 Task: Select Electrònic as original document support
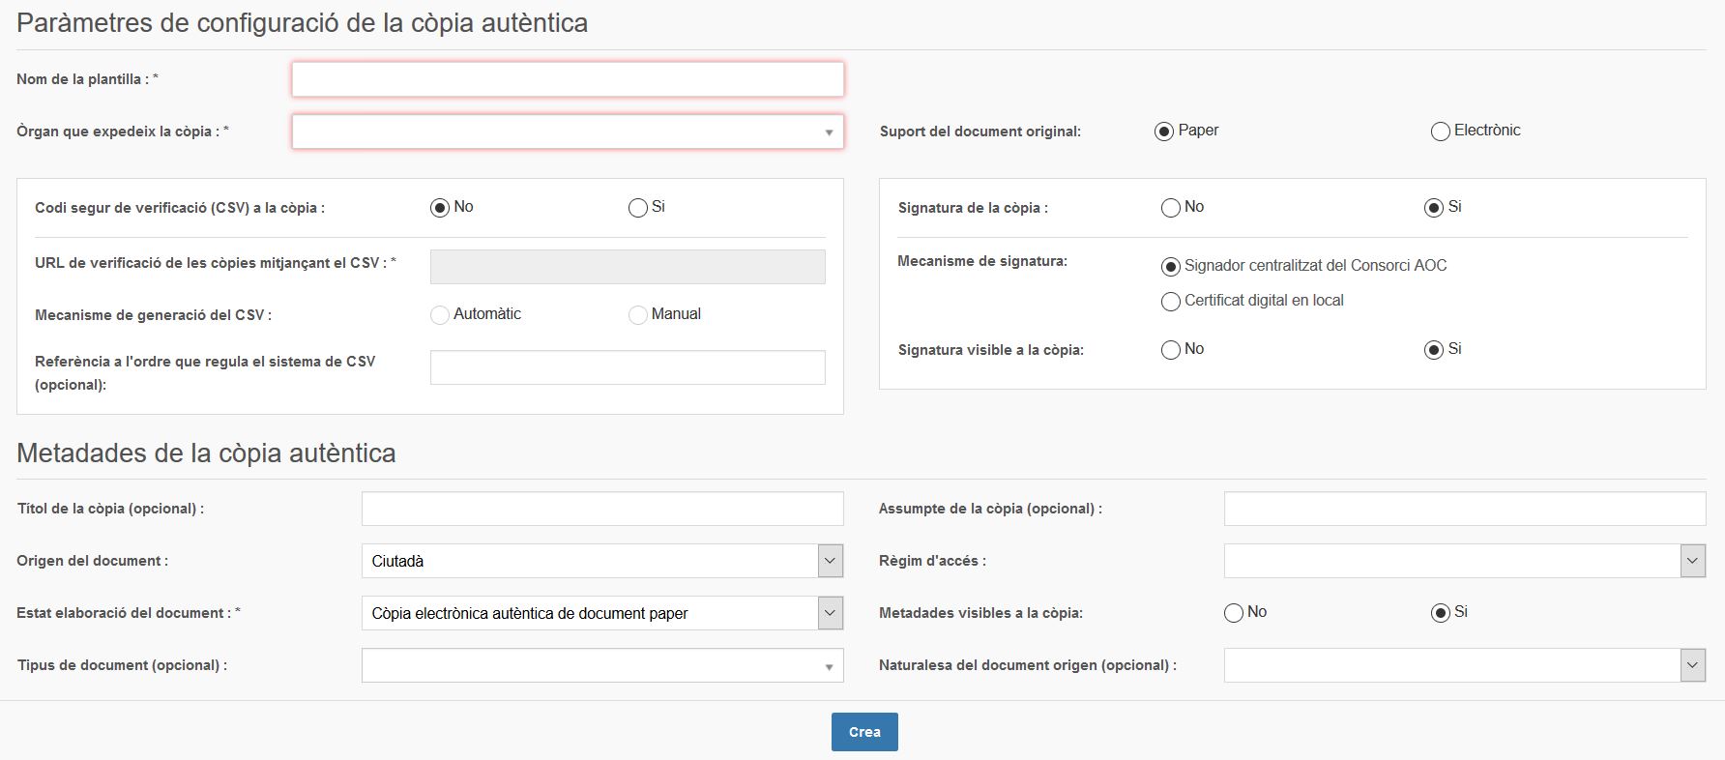[x=1440, y=132]
